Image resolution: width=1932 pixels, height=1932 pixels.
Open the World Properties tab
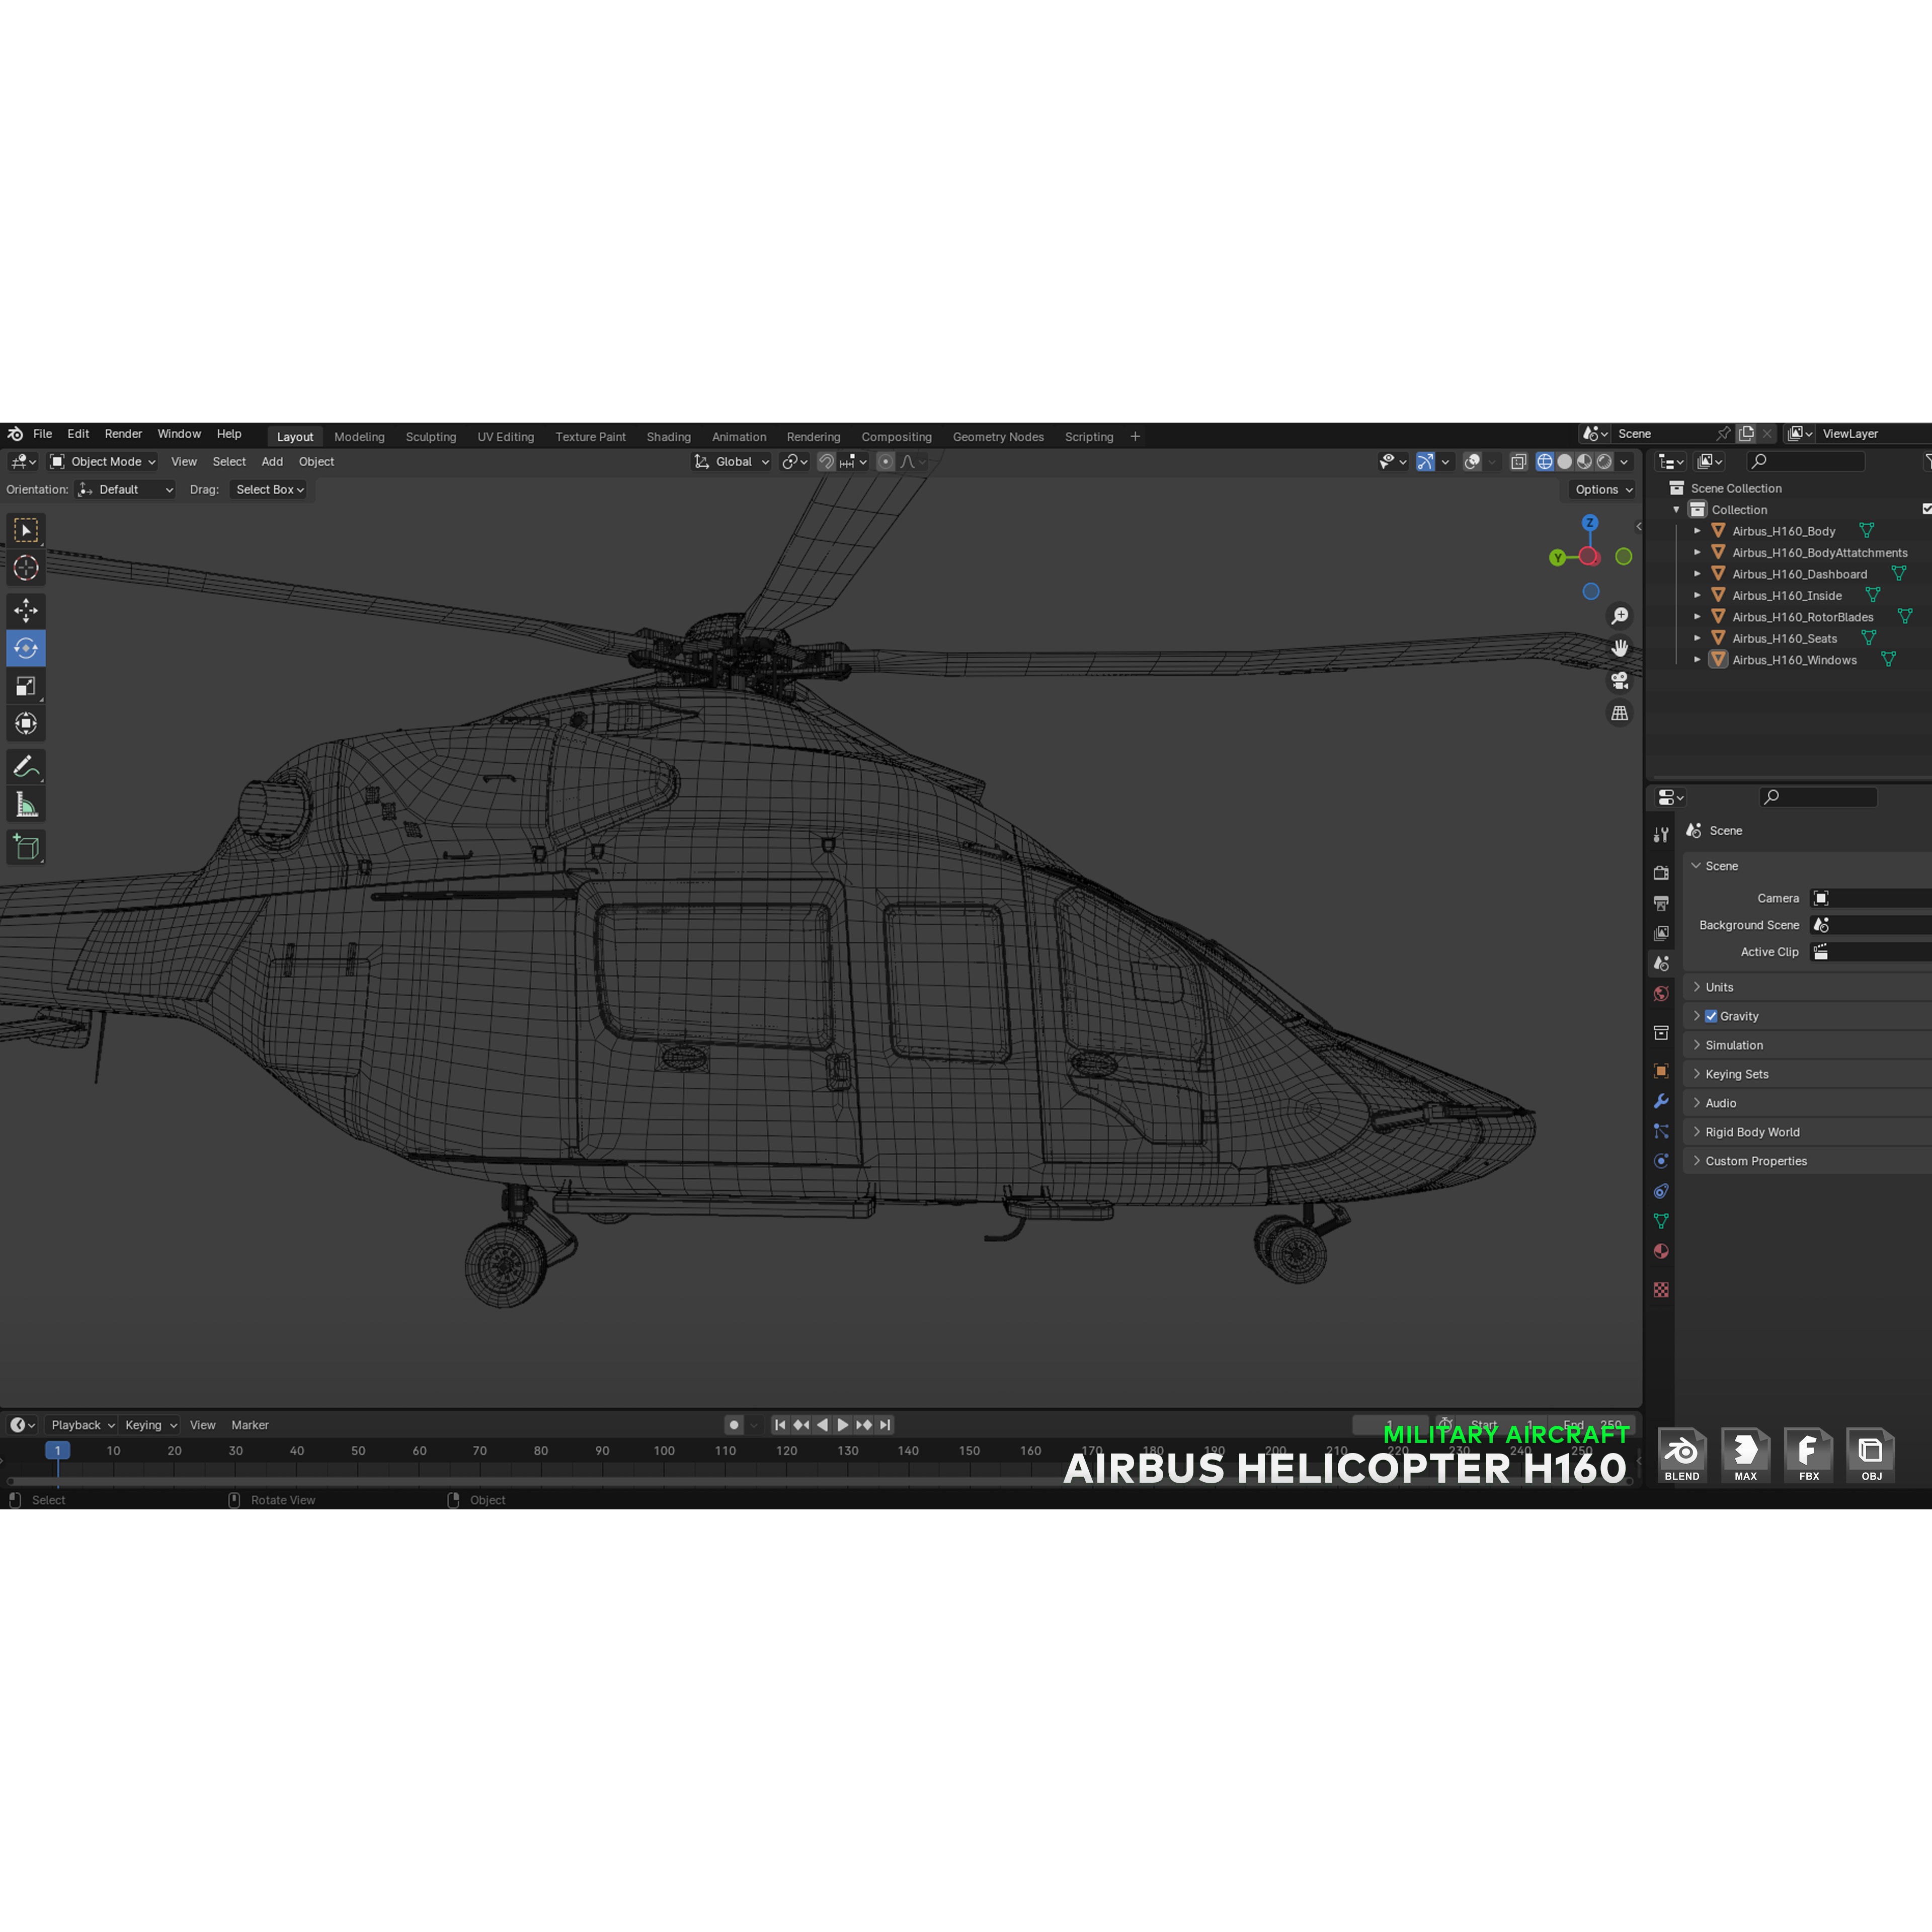pos(1661,992)
